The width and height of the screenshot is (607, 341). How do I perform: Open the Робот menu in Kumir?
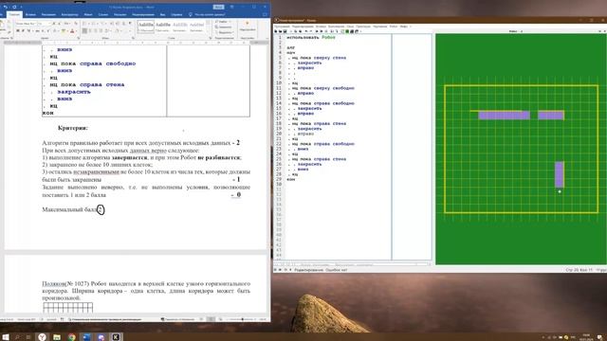tap(394, 27)
